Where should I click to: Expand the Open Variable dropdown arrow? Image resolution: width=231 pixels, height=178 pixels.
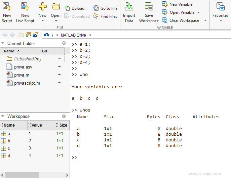coord(198,12)
